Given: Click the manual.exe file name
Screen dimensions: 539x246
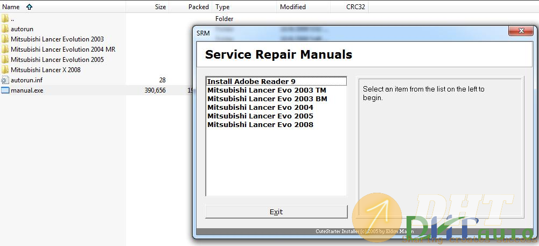Looking at the screenshot, I should pos(27,91).
